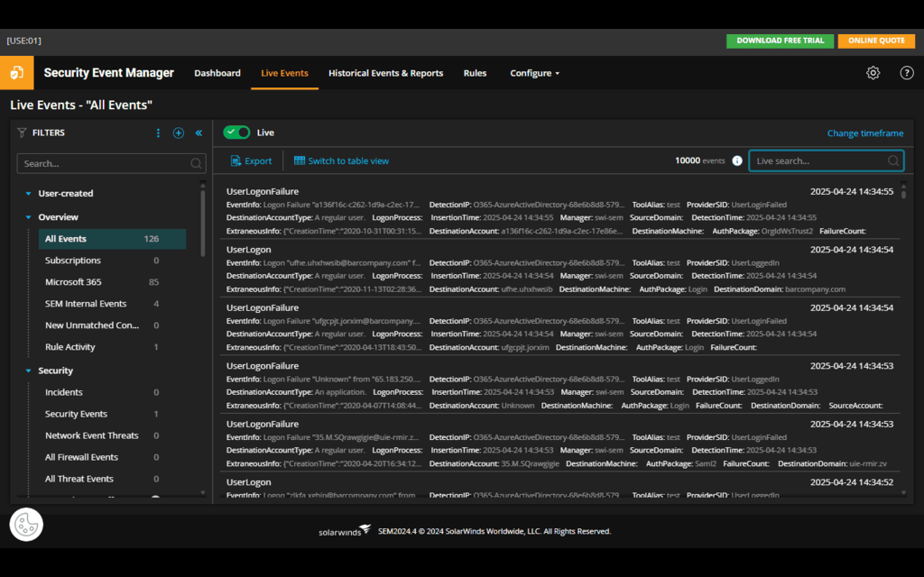Open the settings gear icon
This screenshot has height=577, width=924.
coord(872,73)
